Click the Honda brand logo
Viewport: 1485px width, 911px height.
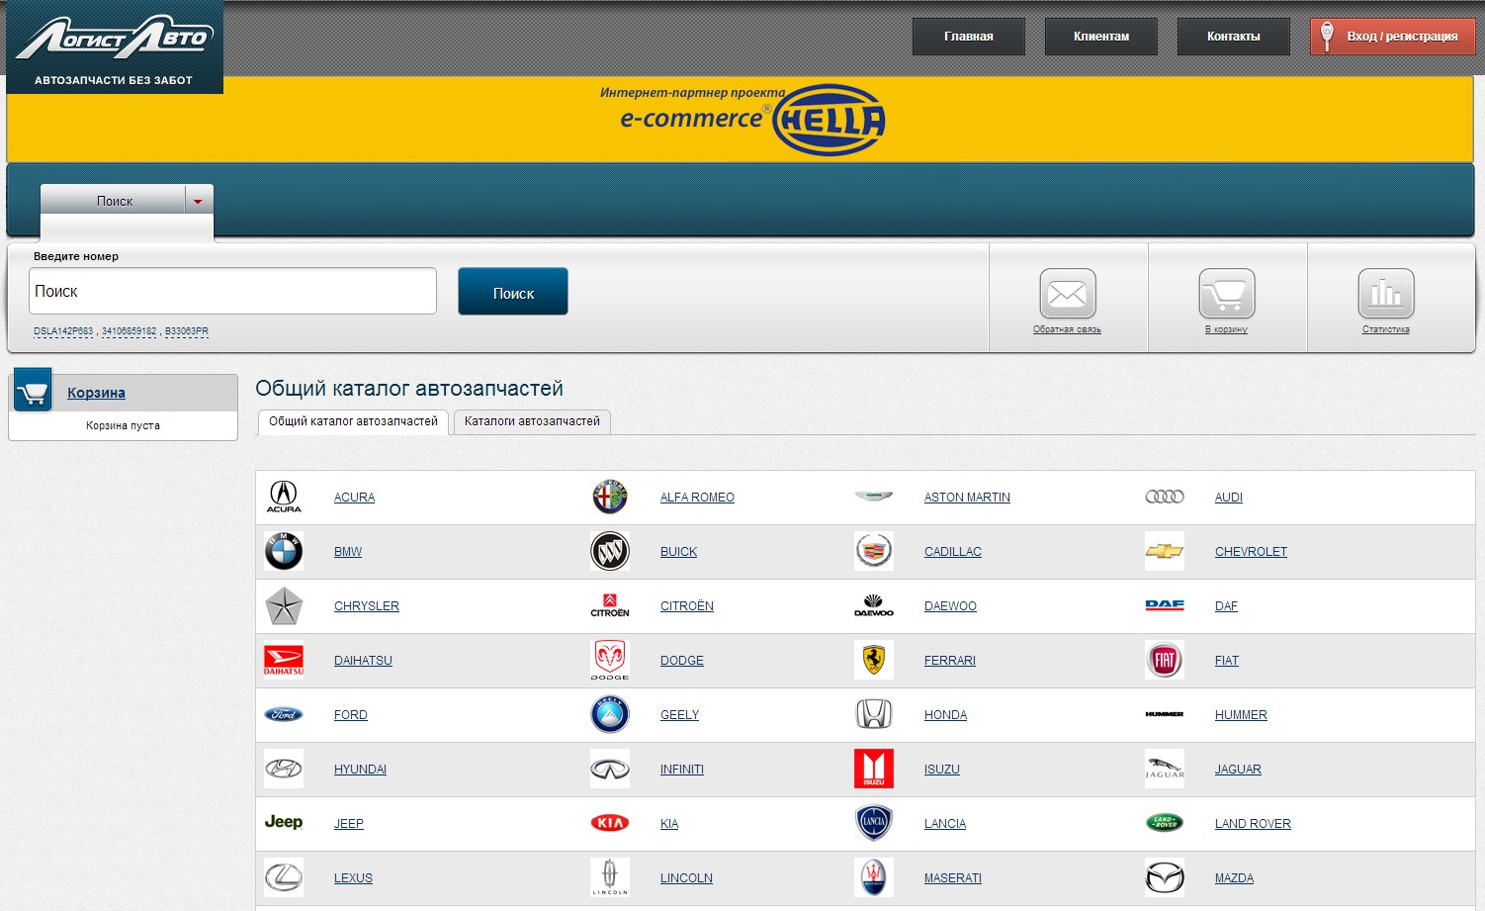[x=874, y=714]
